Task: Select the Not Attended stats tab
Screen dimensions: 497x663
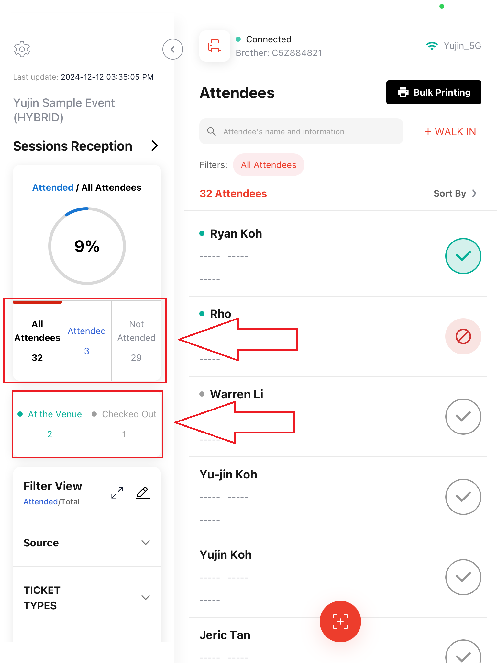Action: (136, 341)
